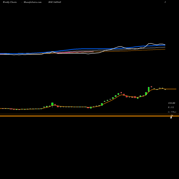Click the "MunafaSutra.com" label
This screenshot has width=179, height=179.
(33, 2)
